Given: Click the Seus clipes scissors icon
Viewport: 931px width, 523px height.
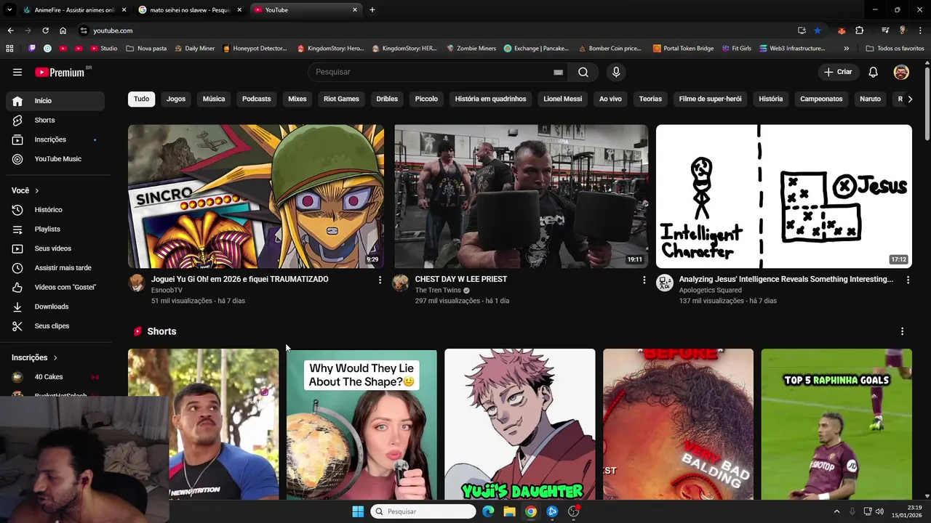Looking at the screenshot, I should (17, 326).
